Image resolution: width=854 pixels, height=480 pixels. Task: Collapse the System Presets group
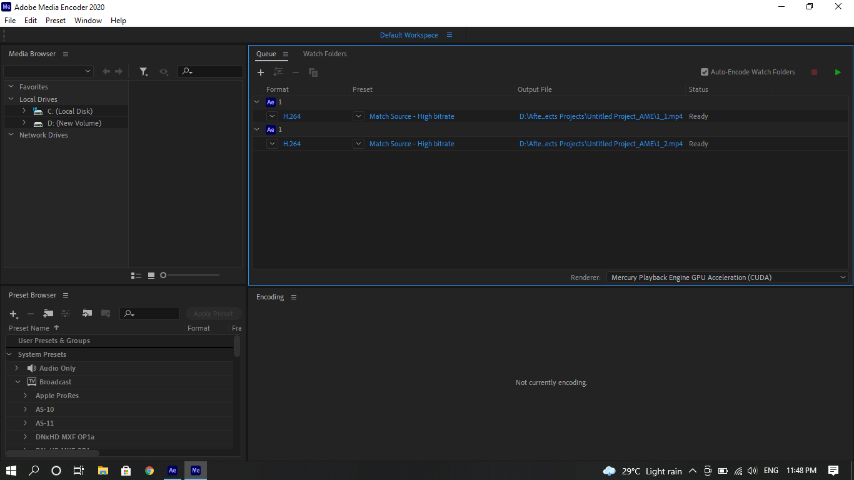(x=9, y=354)
